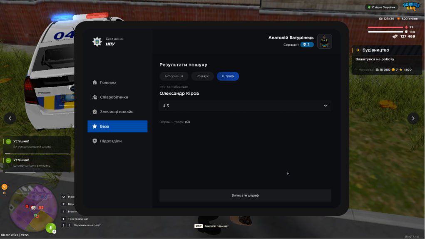Click the ID: 128439 text
This screenshot has height=239, width=425.
(x=386, y=19)
